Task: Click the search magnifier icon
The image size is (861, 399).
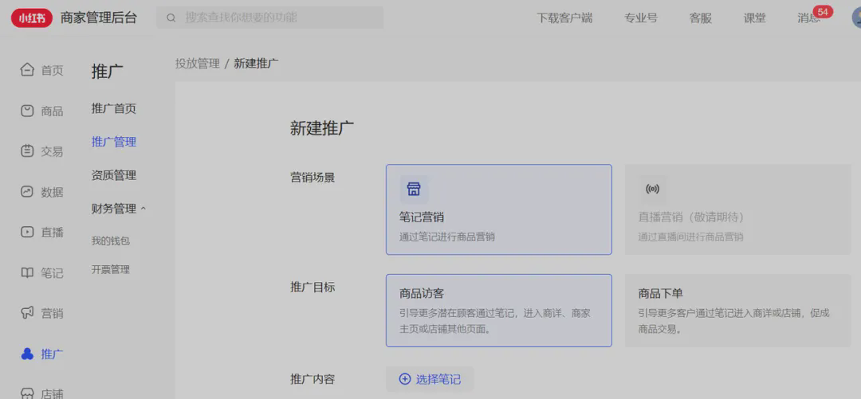Action: pos(171,18)
